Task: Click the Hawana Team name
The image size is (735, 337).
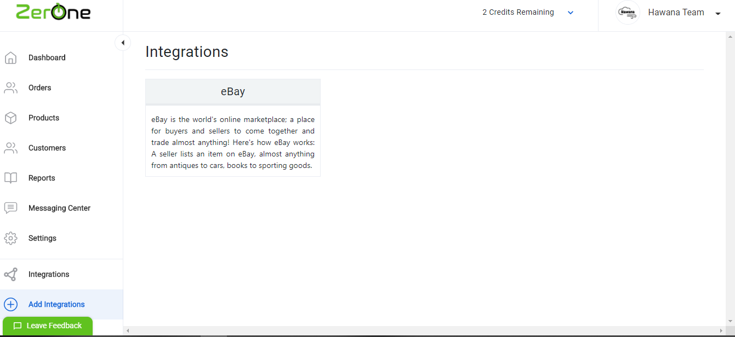Action: click(676, 12)
